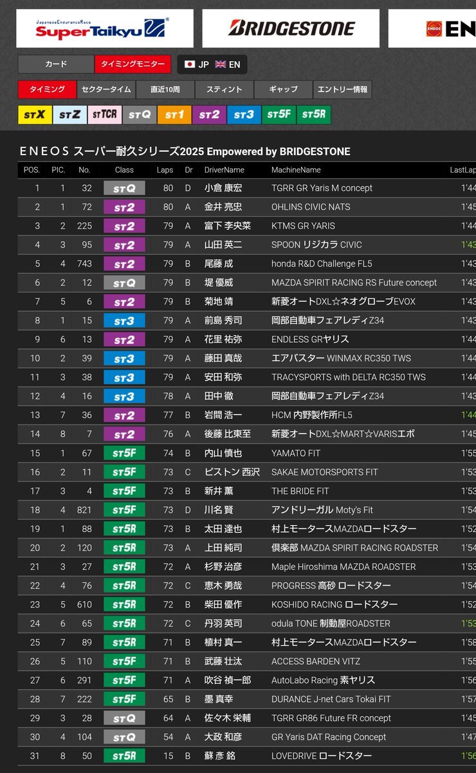Open the セクタータイム tab
Image resolution: width=476 pixels, height=773 pixels.
click(106, 90)
